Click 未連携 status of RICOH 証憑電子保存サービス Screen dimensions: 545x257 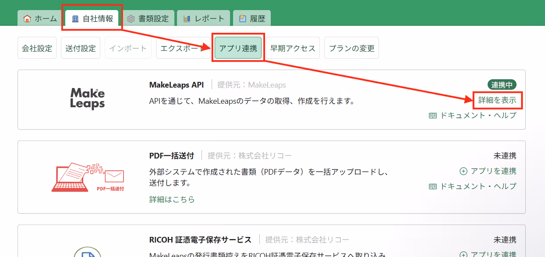pyautogui.click(x=505, y=240)
